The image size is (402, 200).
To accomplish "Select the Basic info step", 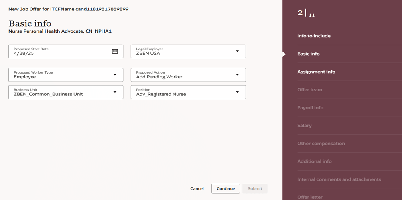I will click(308, 54).
